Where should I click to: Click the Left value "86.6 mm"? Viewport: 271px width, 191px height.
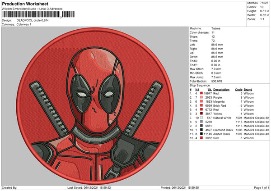pos(217,45)
